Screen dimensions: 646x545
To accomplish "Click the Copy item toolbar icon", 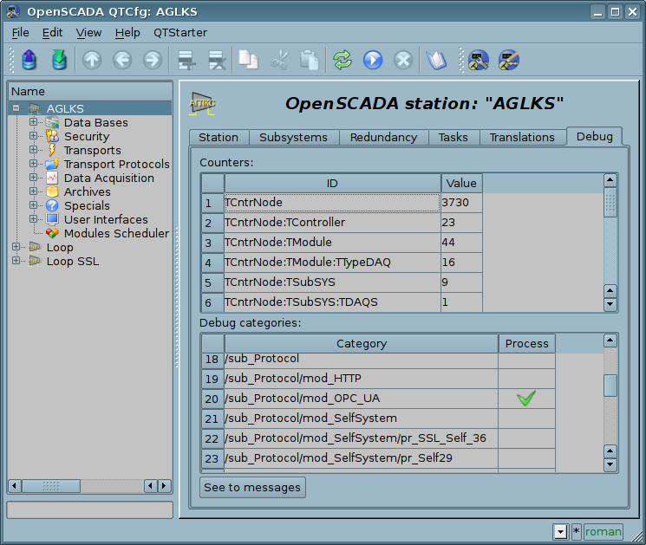I will point(249,60).
